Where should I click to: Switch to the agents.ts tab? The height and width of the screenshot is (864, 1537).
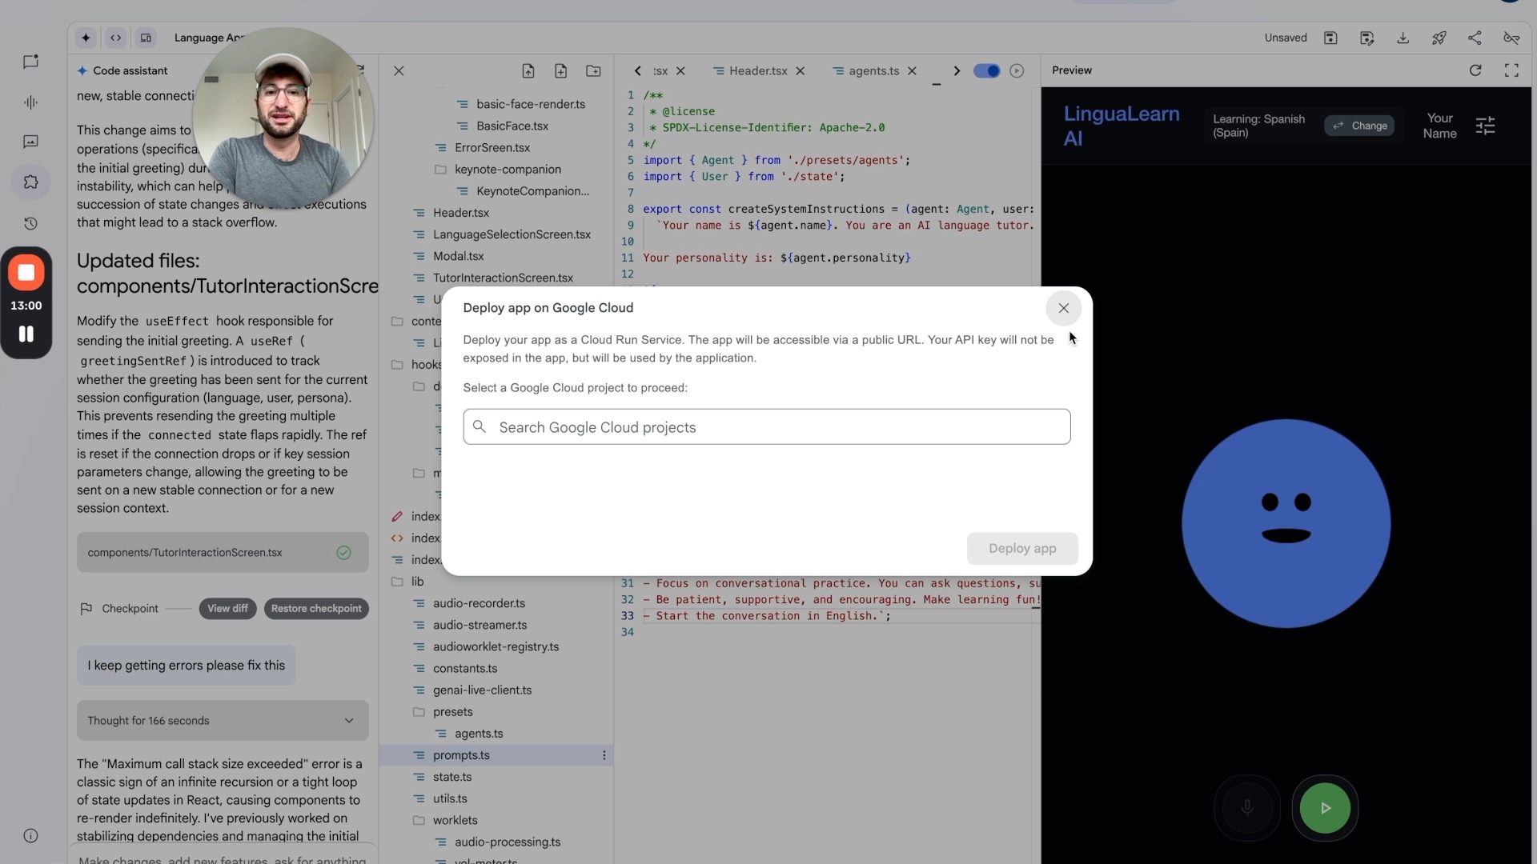click(x=873, y=70)
